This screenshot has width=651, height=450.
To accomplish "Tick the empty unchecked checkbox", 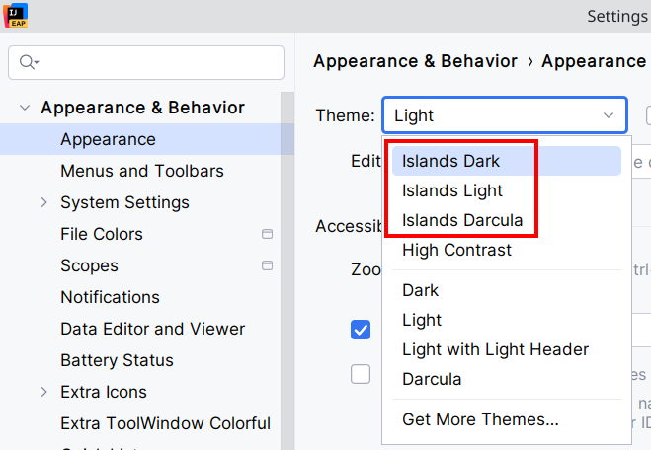I will pos(361,374).
